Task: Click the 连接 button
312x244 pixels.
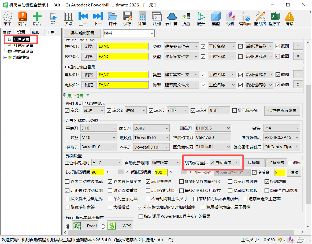Action: (294, 173)
